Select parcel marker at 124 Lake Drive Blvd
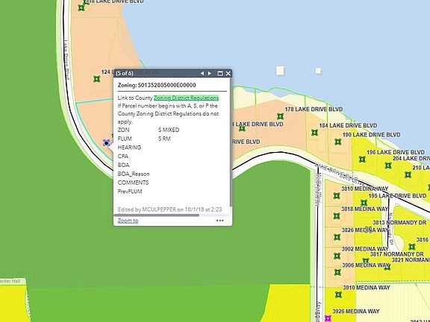This screenshot has height=322, width=430. tap(96, 79)
